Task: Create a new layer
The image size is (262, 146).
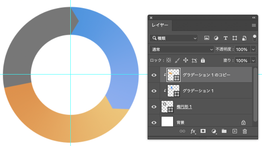Action: pos(235,131)
